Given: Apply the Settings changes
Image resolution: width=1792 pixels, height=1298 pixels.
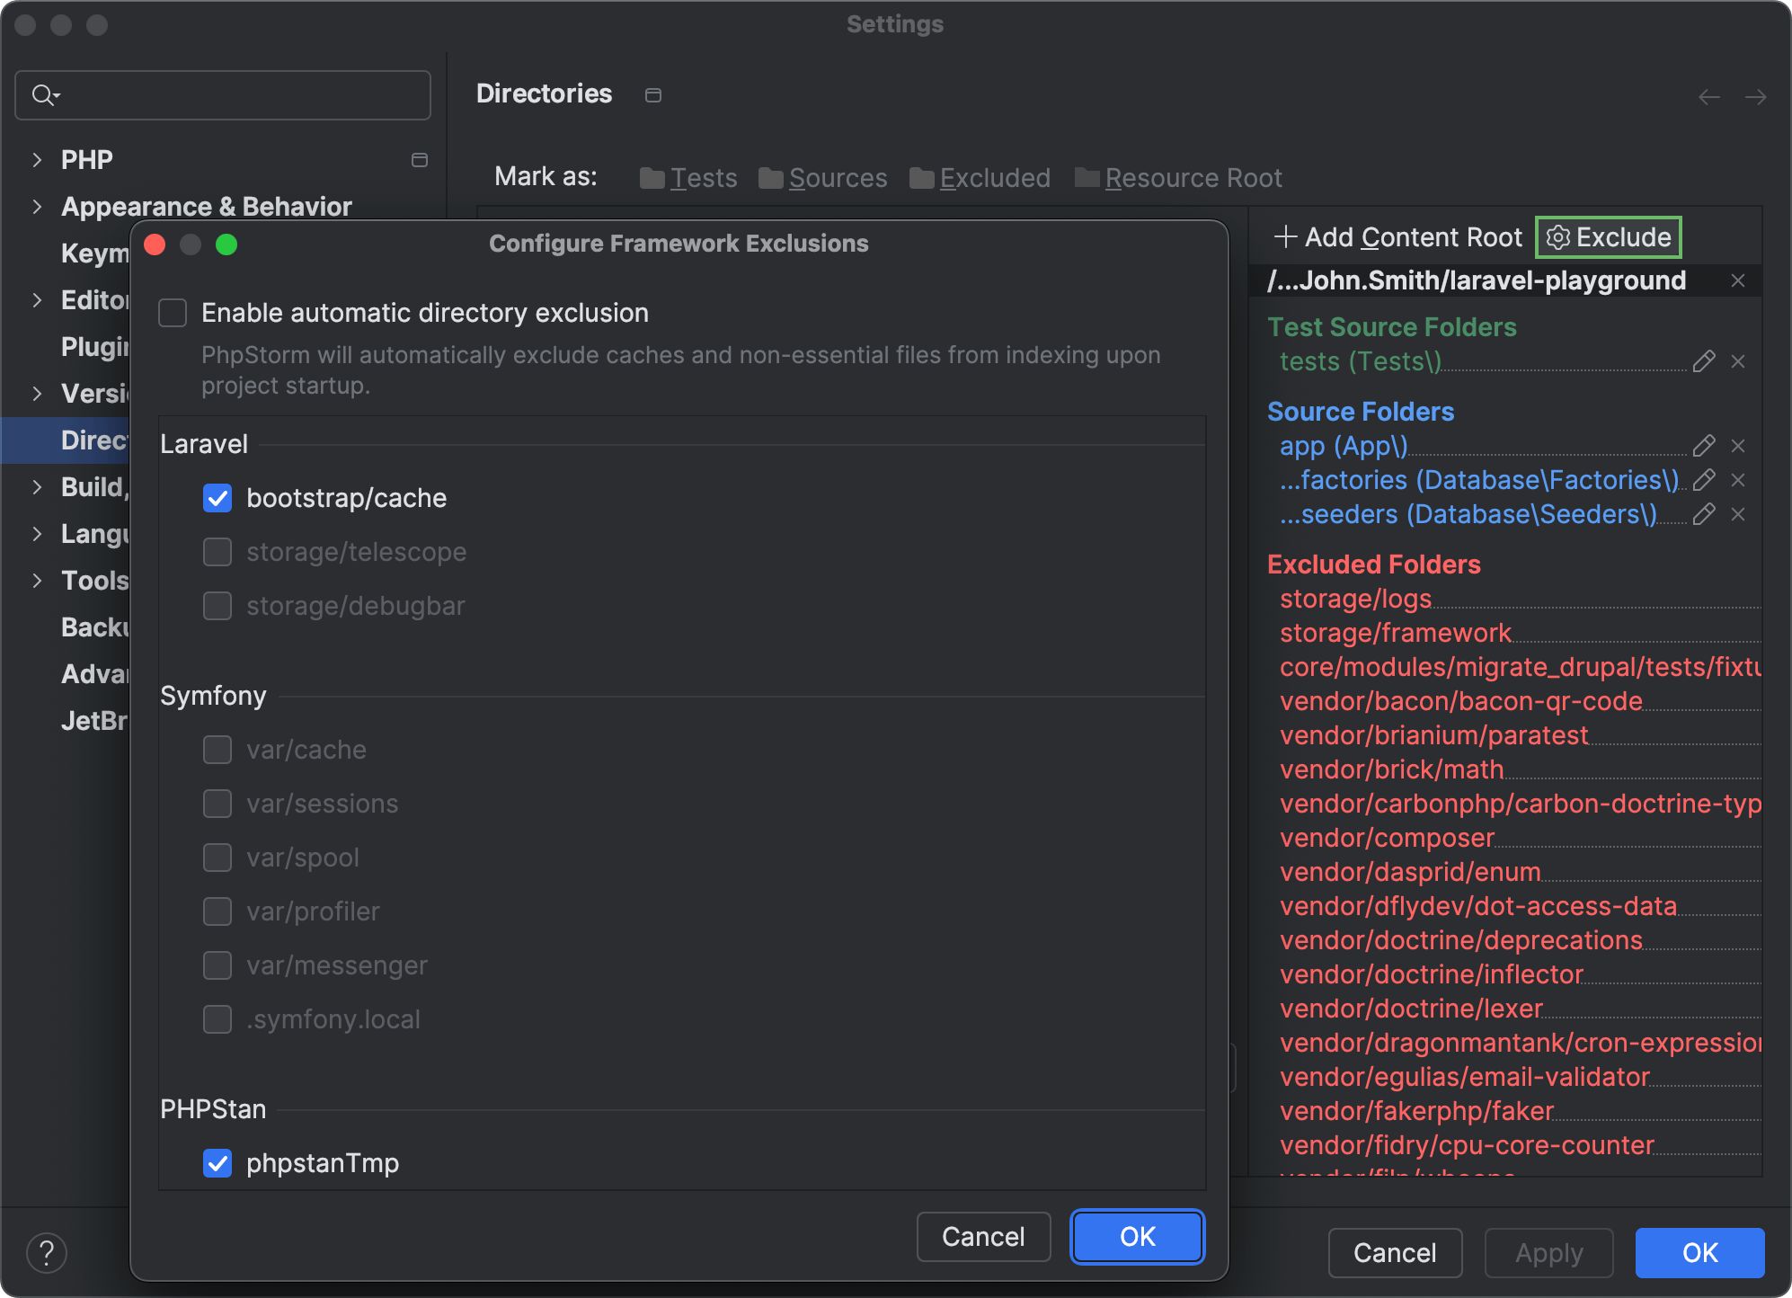Looking at the screenshot, I should point(1548,1252).
